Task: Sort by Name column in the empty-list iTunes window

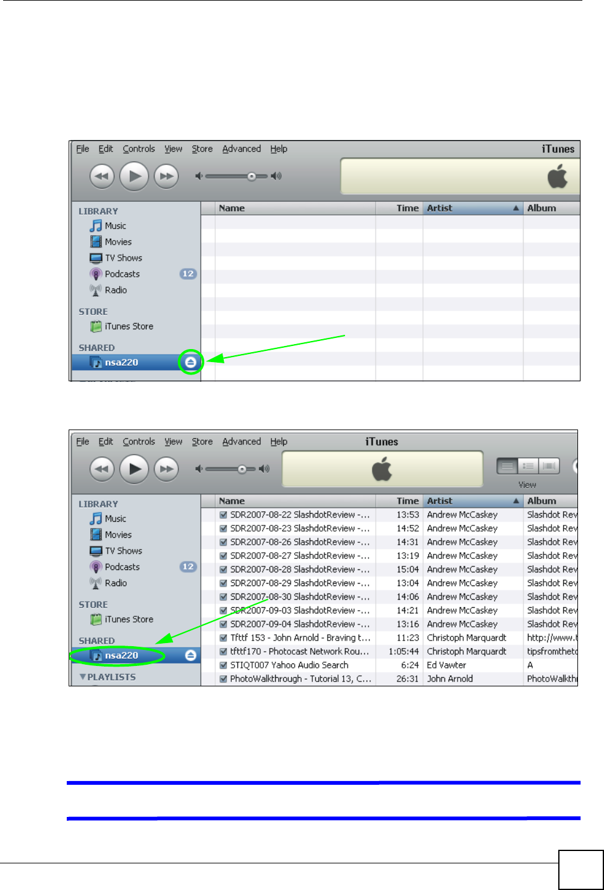Action: click(295, 209)
